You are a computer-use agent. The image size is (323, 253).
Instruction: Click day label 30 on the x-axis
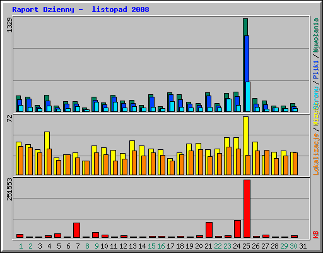point(293,246)
